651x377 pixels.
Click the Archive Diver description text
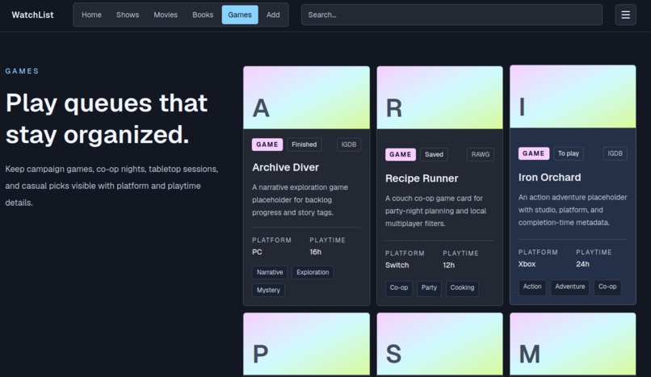[x=300, y=199]
